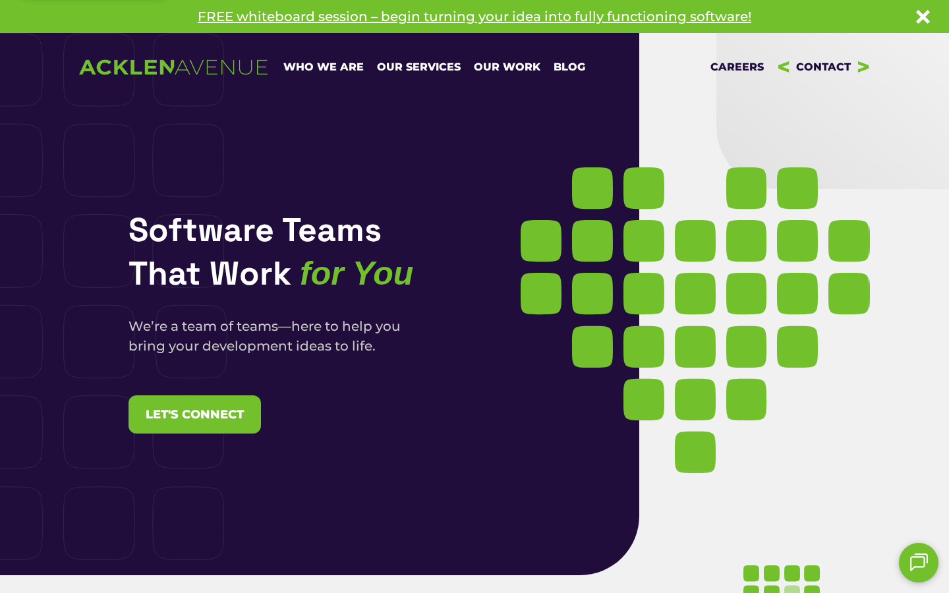Open the FREE whiteboard session link
Image resolution: width=949 pixels, height=593 pixels.
(x=474, y=16)
